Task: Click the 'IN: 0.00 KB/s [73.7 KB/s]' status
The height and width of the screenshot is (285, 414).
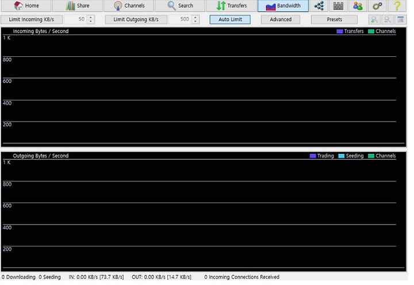Action: [96, 277]
